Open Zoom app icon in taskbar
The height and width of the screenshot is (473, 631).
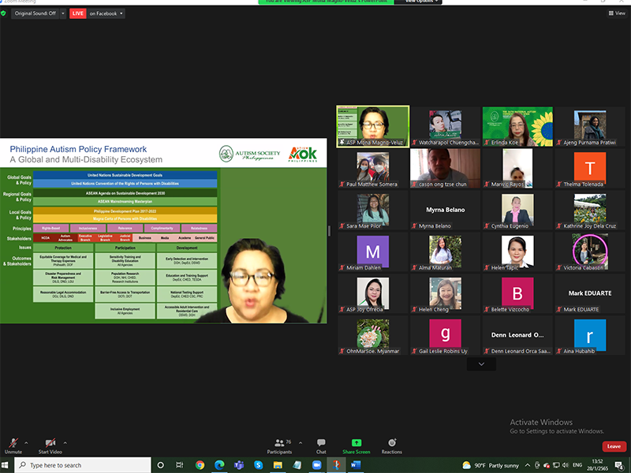click(317, 465)
